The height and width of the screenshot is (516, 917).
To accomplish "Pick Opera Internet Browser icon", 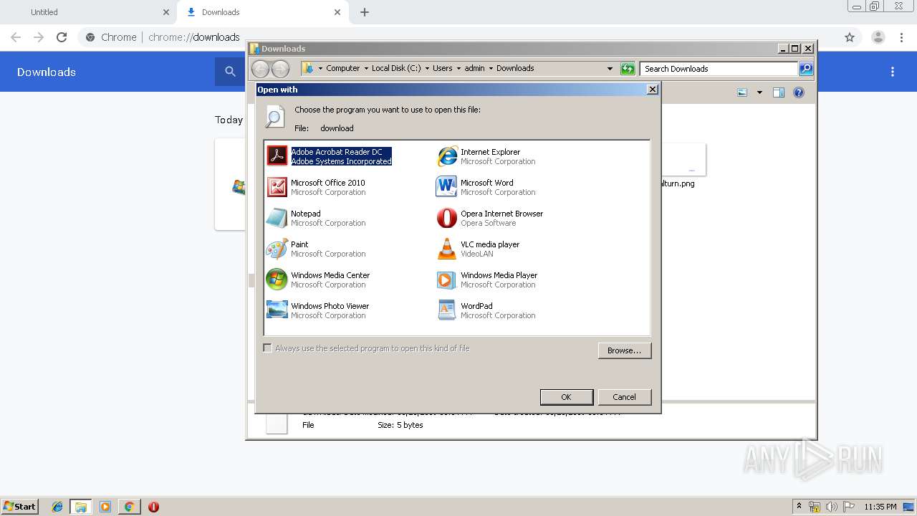I will (x=446, y=217).
